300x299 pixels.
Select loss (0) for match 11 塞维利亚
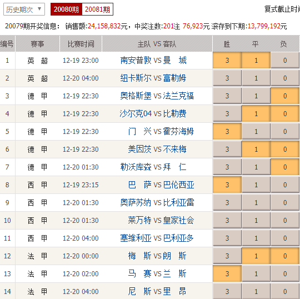tap(285, 238)
